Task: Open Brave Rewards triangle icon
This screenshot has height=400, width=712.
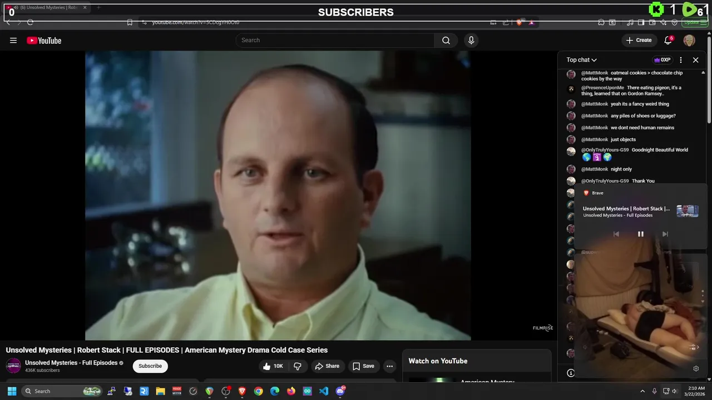Action: [531, 22]
